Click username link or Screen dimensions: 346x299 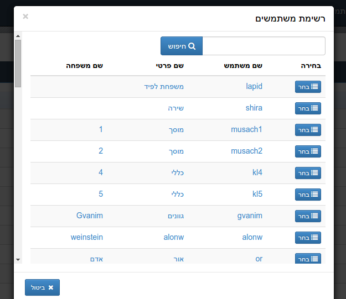(x=259, y=259)
